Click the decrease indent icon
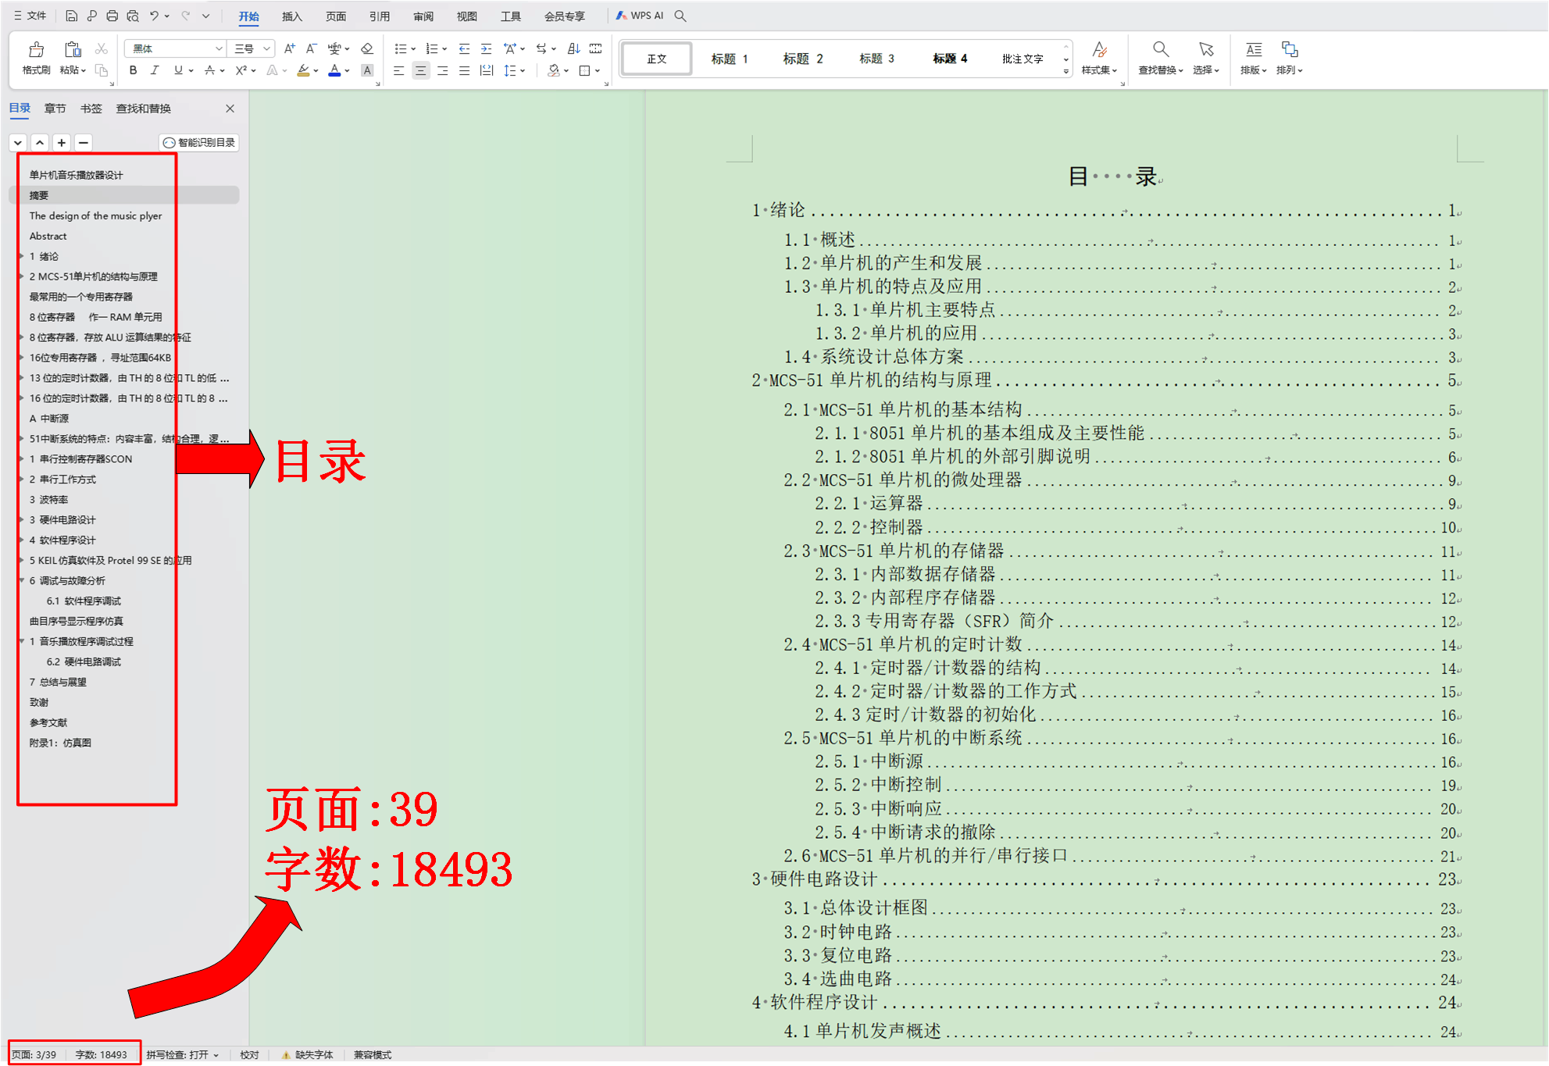The width and height of the screenshot is (1549, 1066). [464, 48]
